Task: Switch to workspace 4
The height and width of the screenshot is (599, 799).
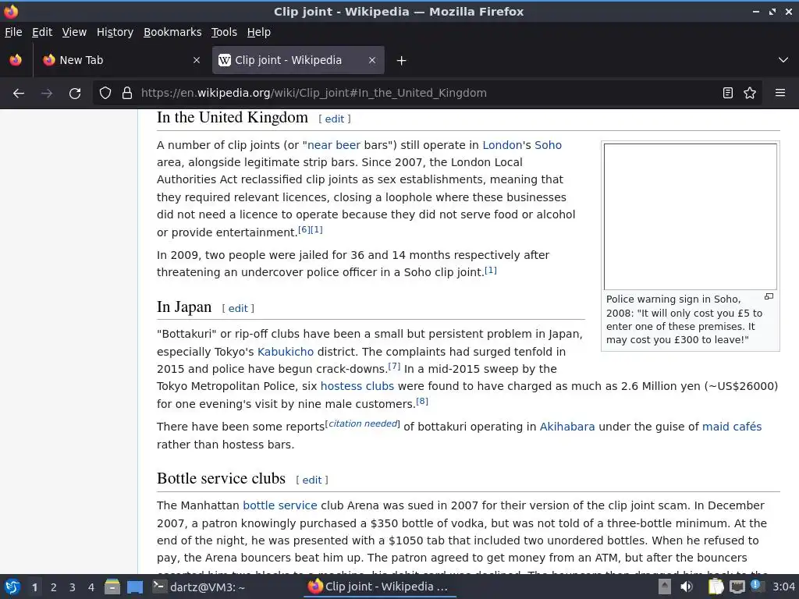Action: [x=91, y=587]
